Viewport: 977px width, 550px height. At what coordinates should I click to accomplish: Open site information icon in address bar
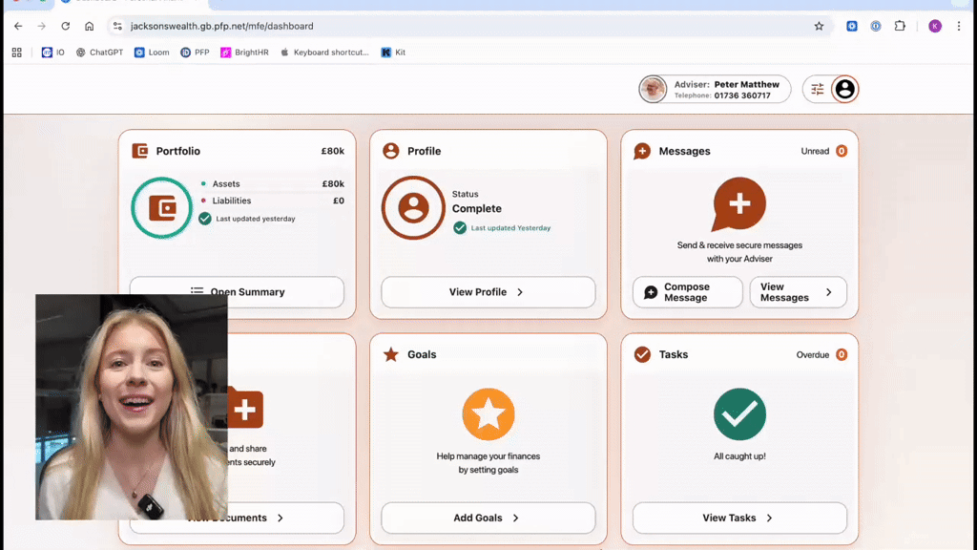[117, 26]
